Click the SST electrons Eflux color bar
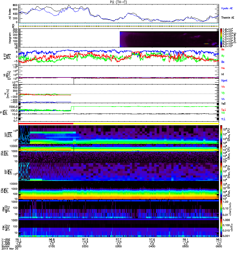The width and height of the screenshot is (237, 253). 222,172
